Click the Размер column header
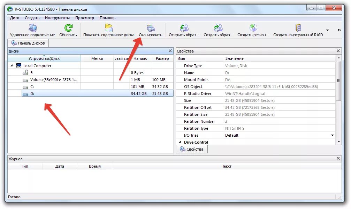Image resolution: width=351 pixels, height=209 pixels. pyautogui.click(x=162, y=58)
